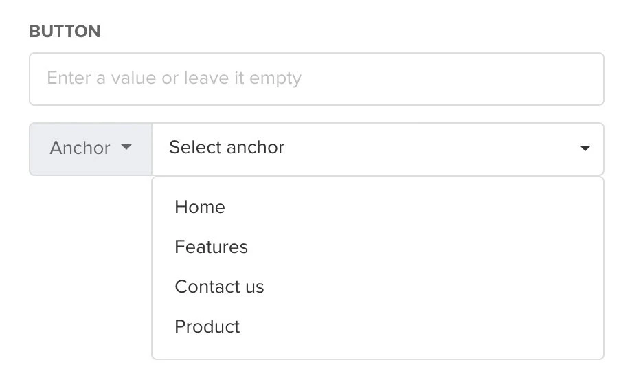Open the Anchor link type dropdown

[91, 148]
